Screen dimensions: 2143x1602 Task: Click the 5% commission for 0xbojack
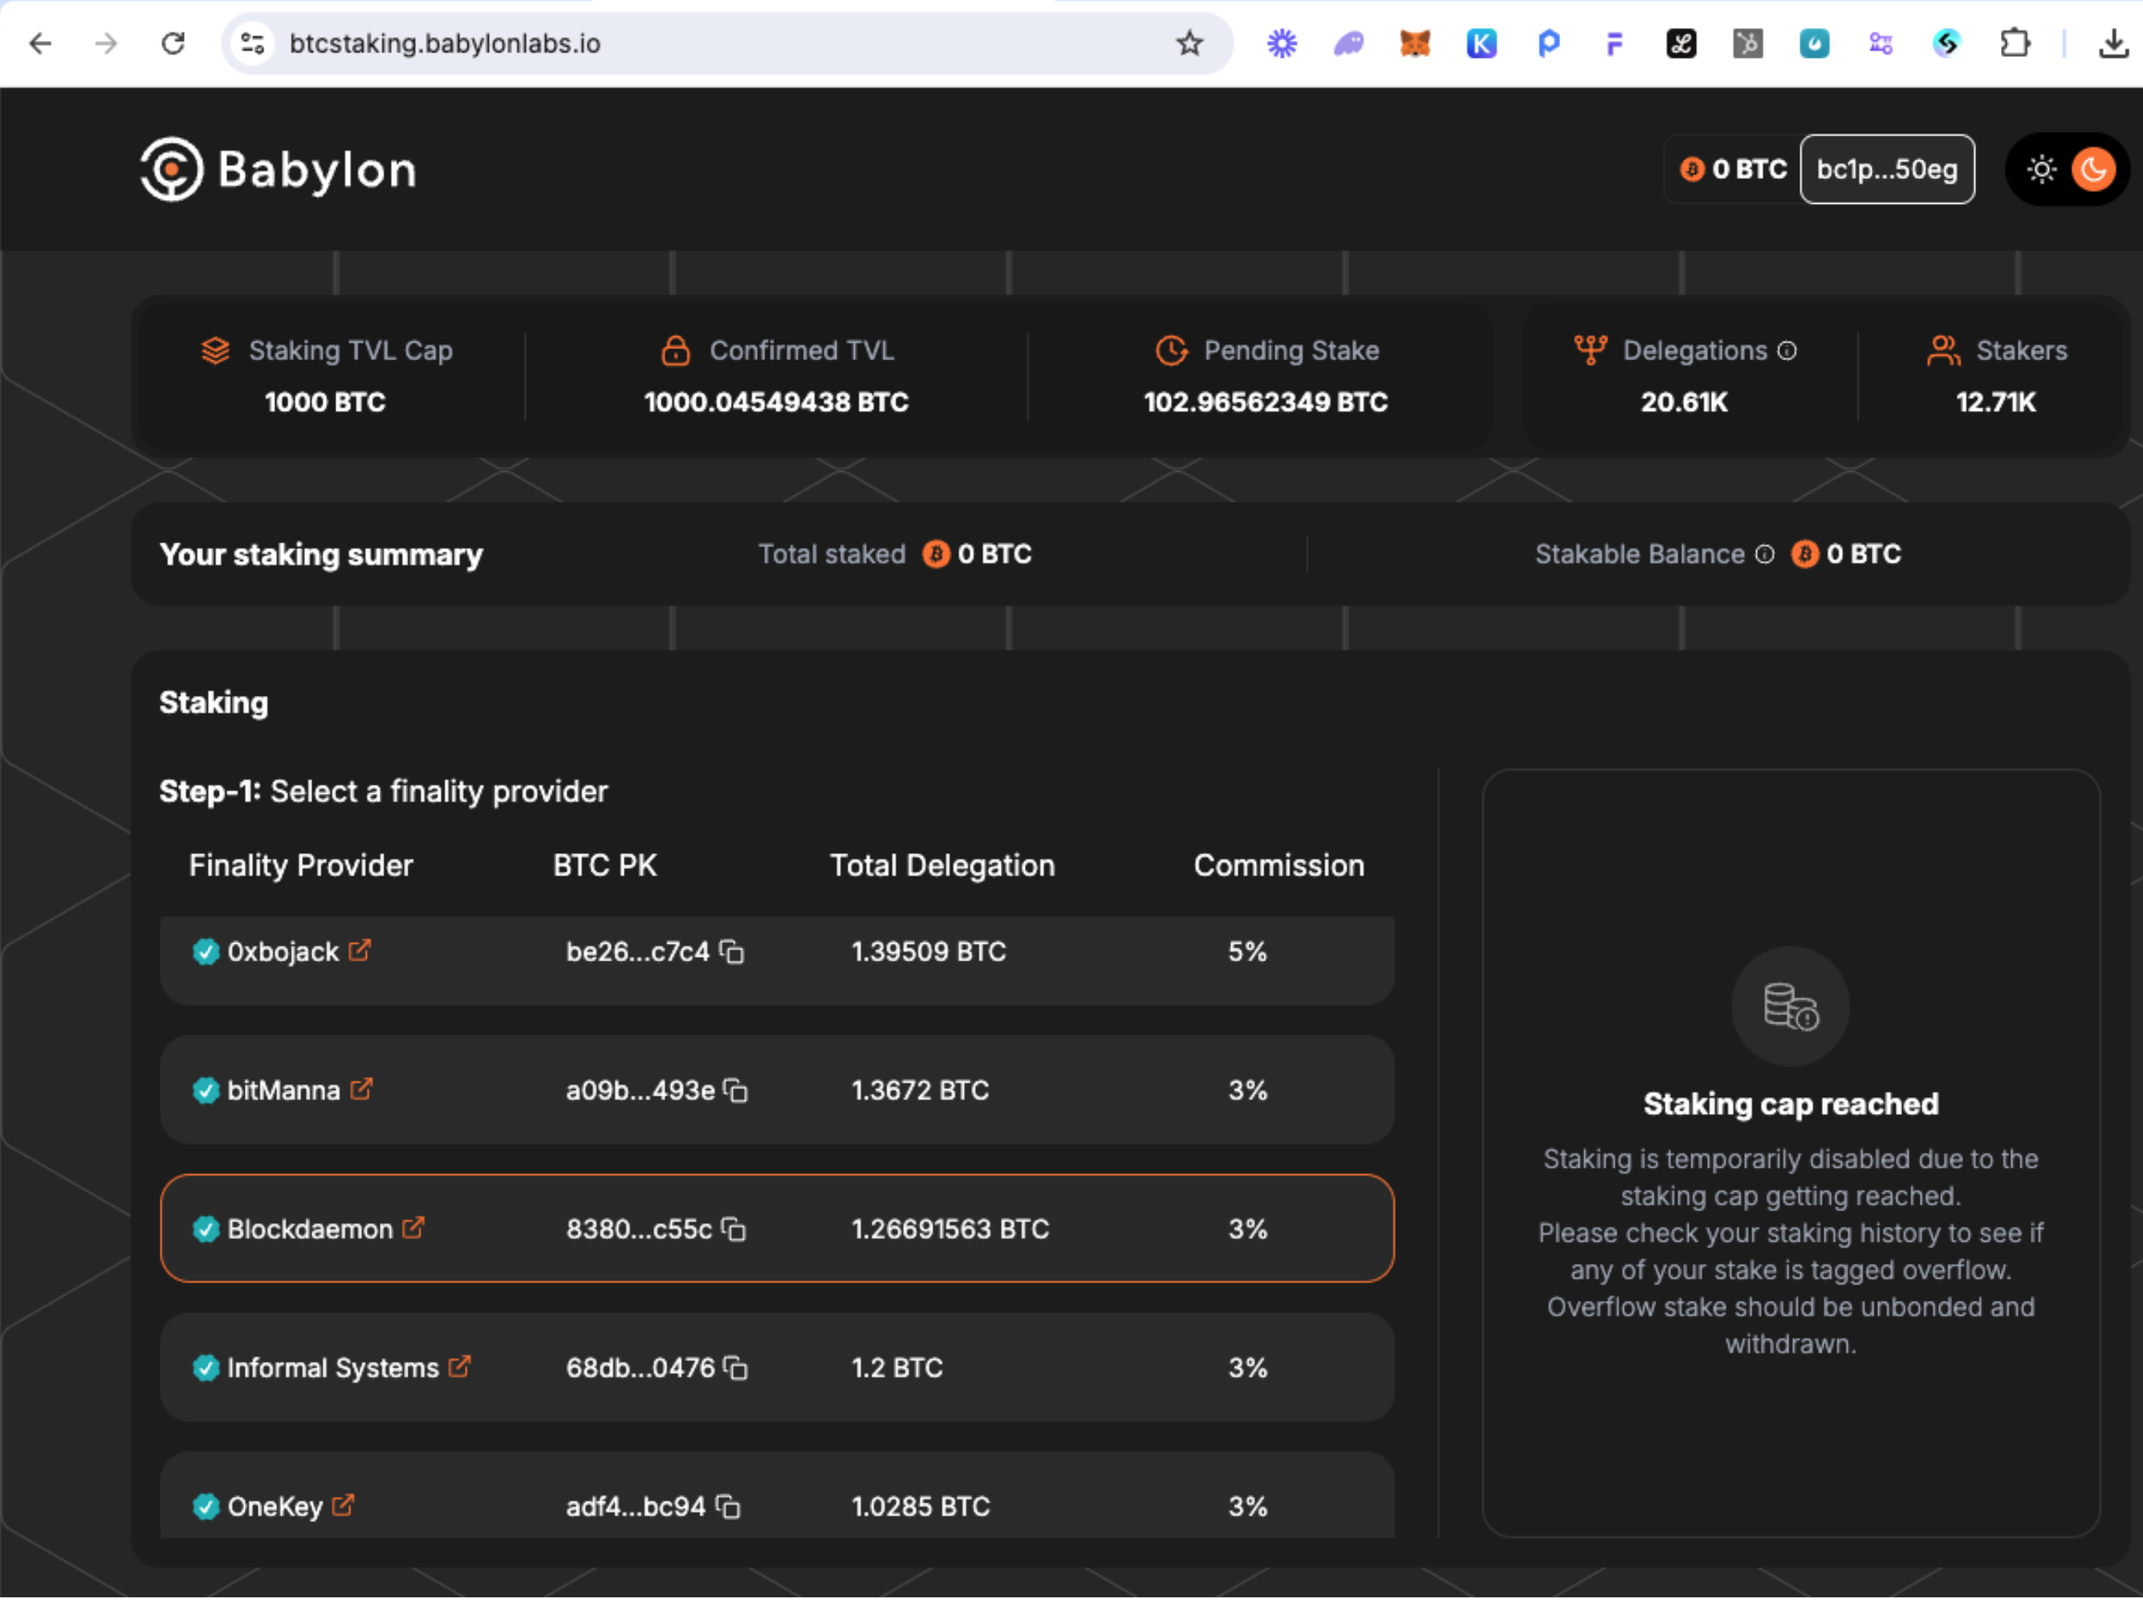pos(1248,951)
